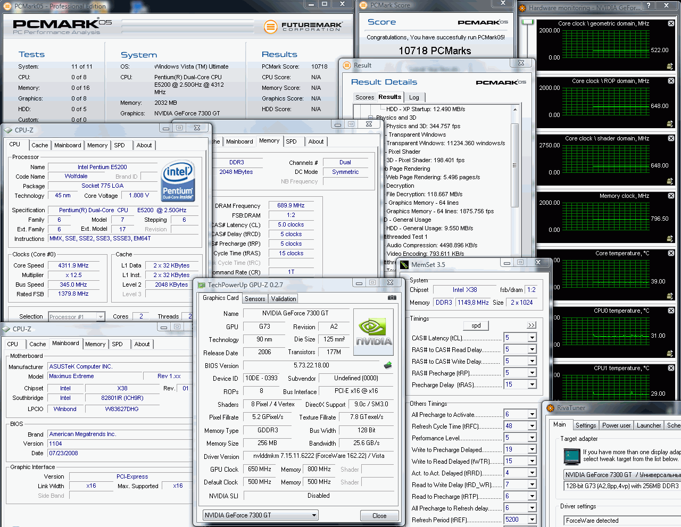Open Launcher tab in RivaTuner
The height and width of the screenshot is (527, 681).
coord(649,425)
